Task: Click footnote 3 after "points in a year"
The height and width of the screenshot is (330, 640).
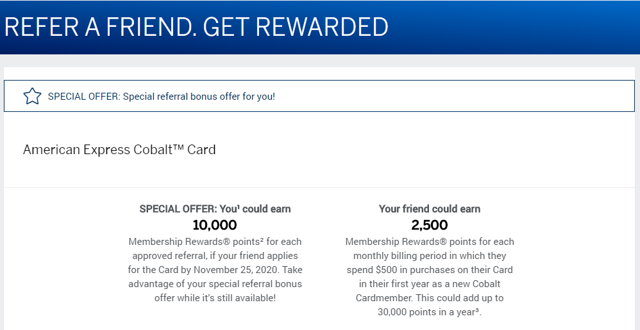Action: click(478, 310)
